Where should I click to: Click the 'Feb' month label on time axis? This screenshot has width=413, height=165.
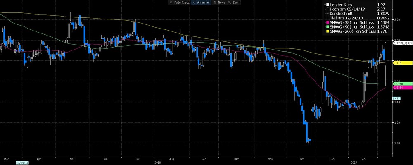[363, 159]
